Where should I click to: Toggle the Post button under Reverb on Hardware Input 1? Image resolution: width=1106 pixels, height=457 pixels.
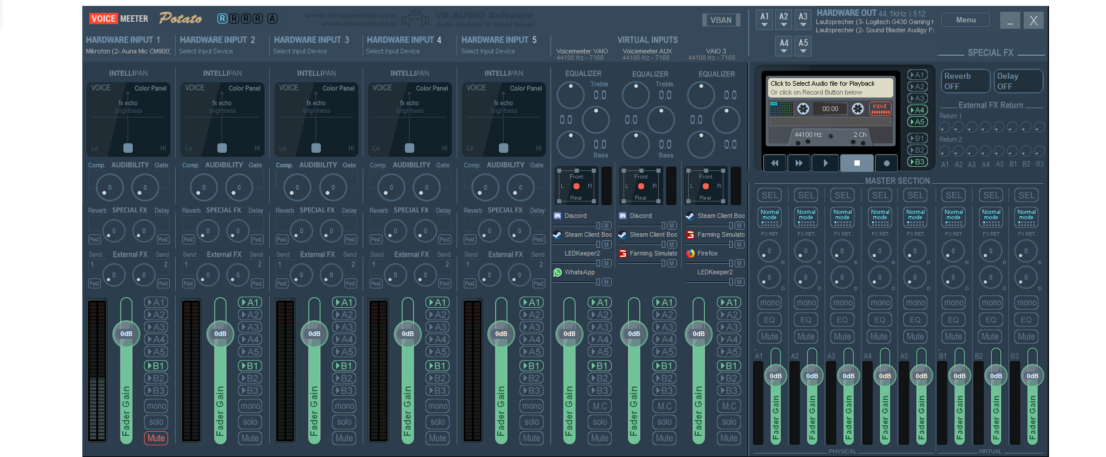[x=94, y=240]
